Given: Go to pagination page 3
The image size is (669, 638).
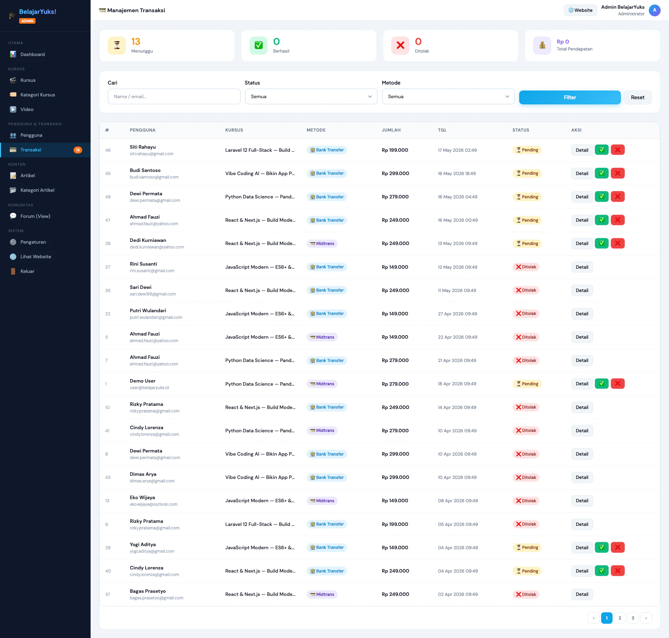Looking at the screenshot, I should pos(633,618).
